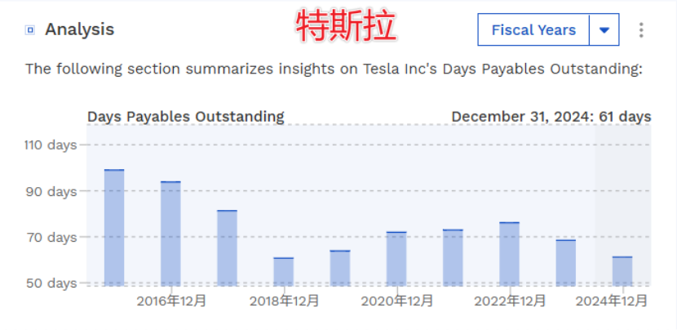Click the Analysis section heading
This screenshot has width=677, height=330.
pos(79,29)
